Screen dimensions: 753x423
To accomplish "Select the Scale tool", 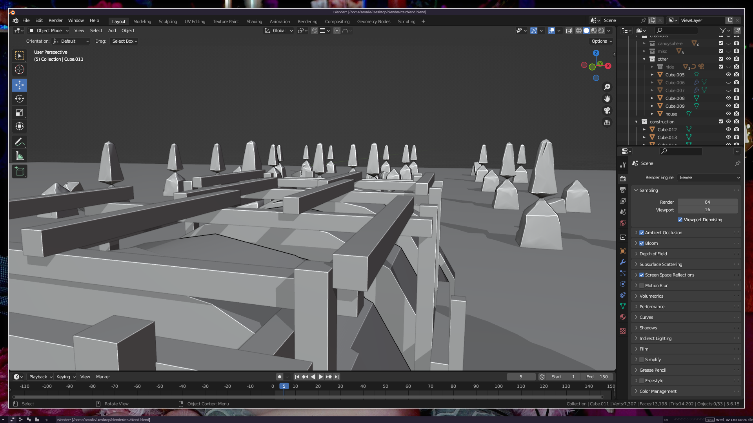I will (x=20, y=113).
